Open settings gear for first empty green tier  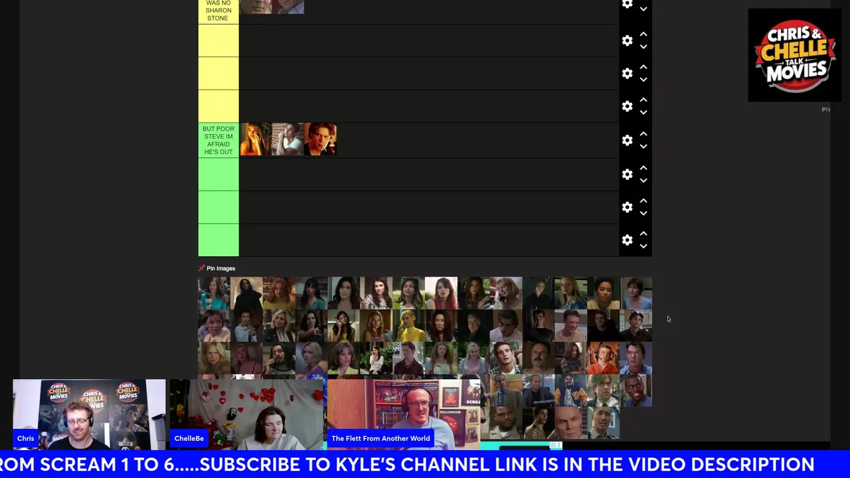click(x=627, y=174)
